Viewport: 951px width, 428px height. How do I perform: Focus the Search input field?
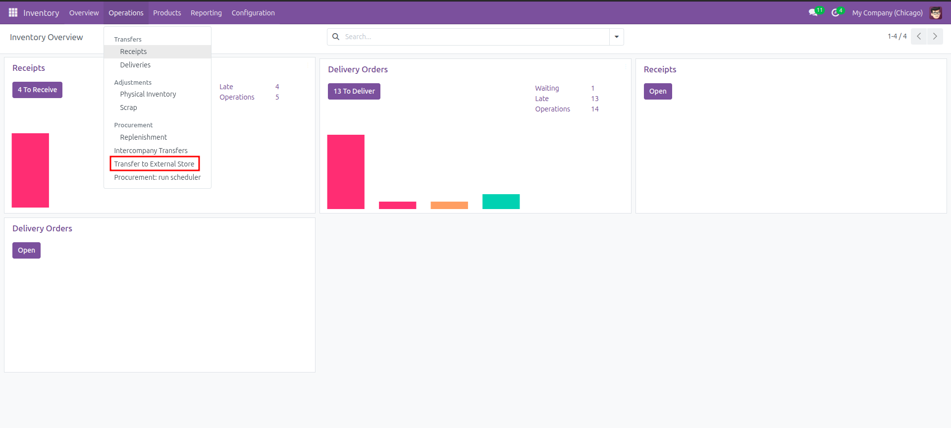point(475,37)
